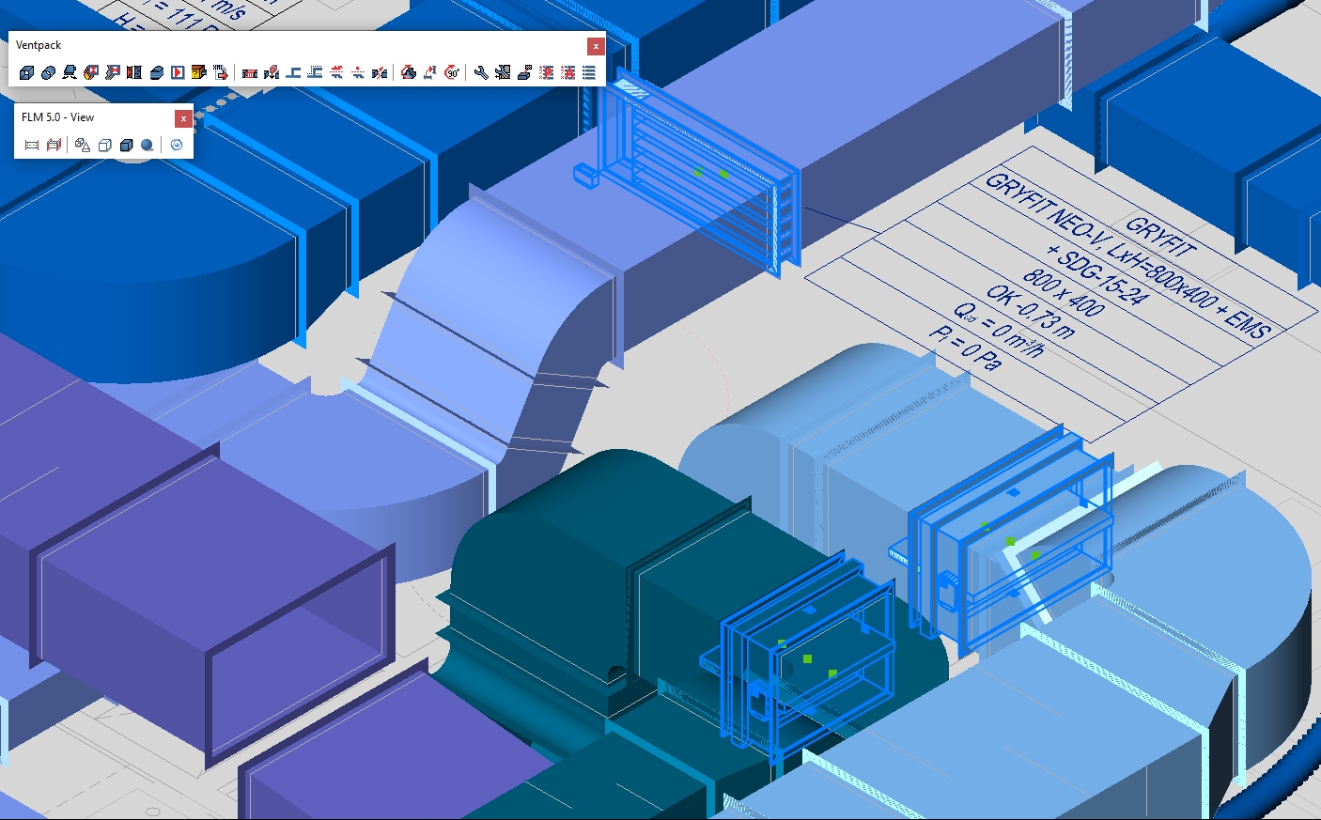Select the round duct tool in Ventpack
The height and width of the screenshot is (820, 1321).
[48, 72]
